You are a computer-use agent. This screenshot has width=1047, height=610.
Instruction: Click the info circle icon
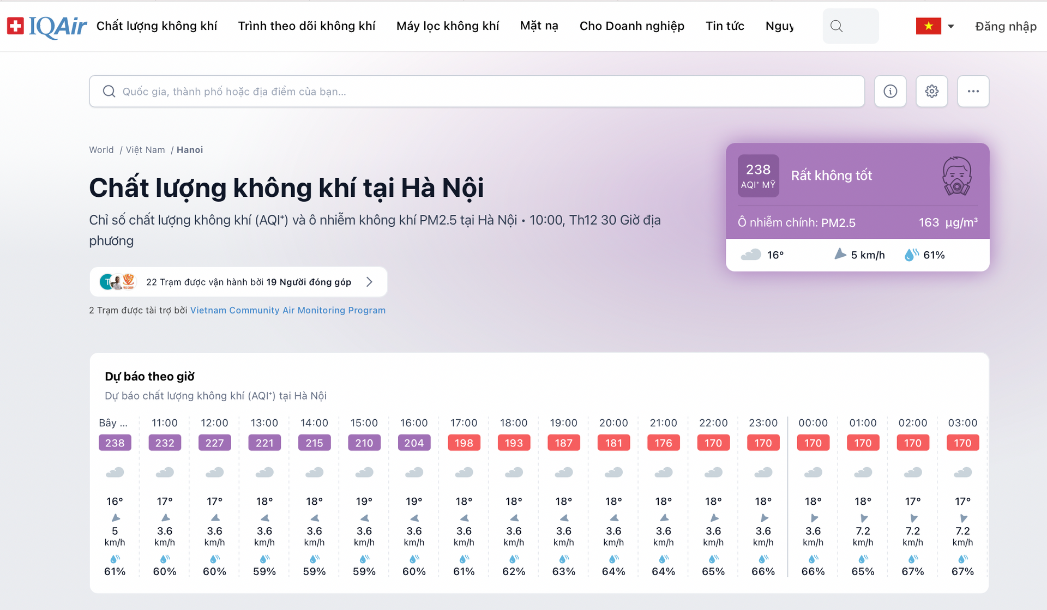[890, 91]
